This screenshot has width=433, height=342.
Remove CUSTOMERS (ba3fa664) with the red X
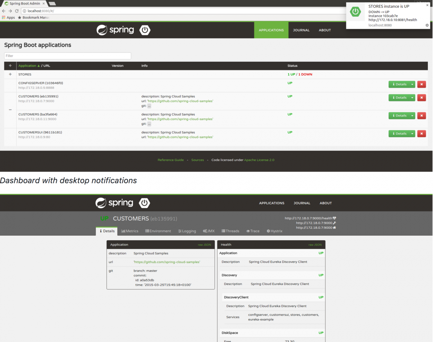point(422,116)
